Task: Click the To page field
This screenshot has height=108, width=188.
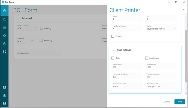Action: point(161,18)
